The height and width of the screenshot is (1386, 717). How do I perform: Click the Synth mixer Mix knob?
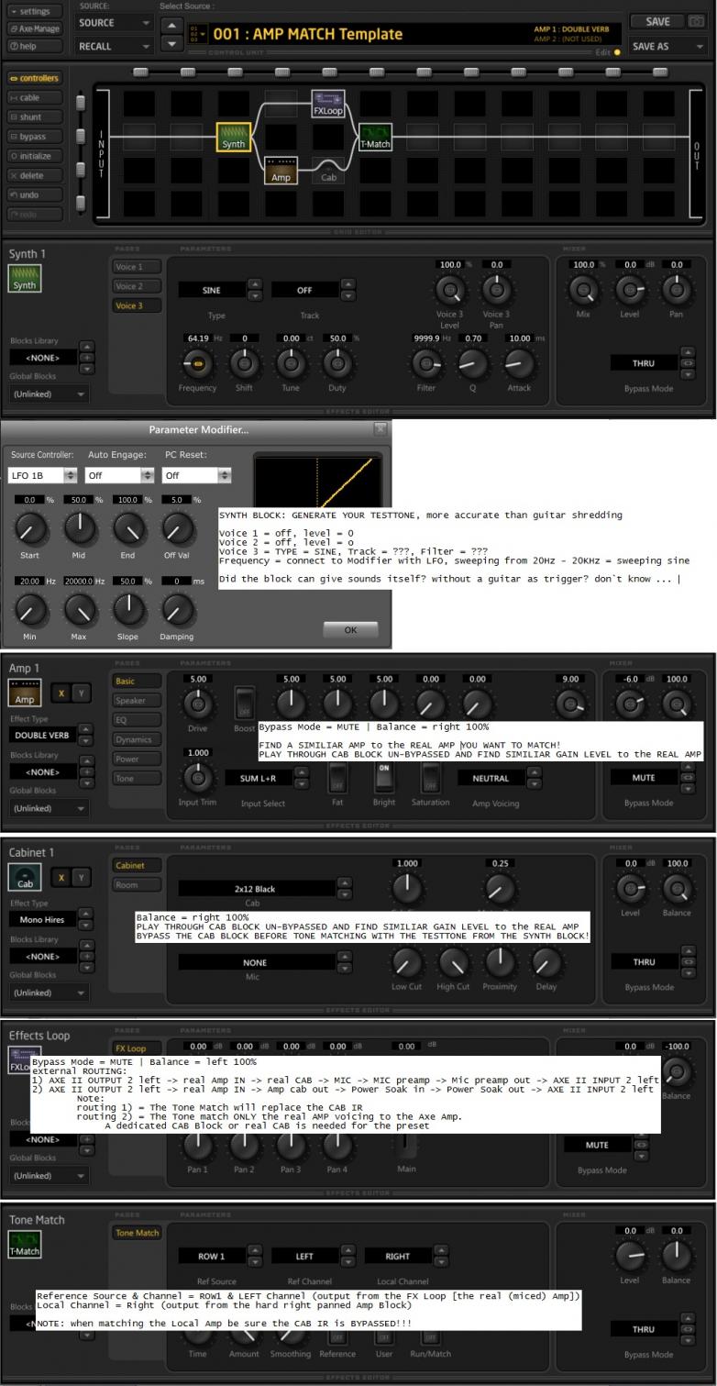point(583,290)
